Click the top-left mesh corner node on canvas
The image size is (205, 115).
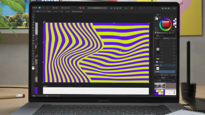[x=44, y=23]
